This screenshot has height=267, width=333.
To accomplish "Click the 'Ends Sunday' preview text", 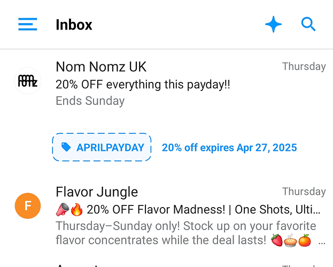I will point(90,101).
